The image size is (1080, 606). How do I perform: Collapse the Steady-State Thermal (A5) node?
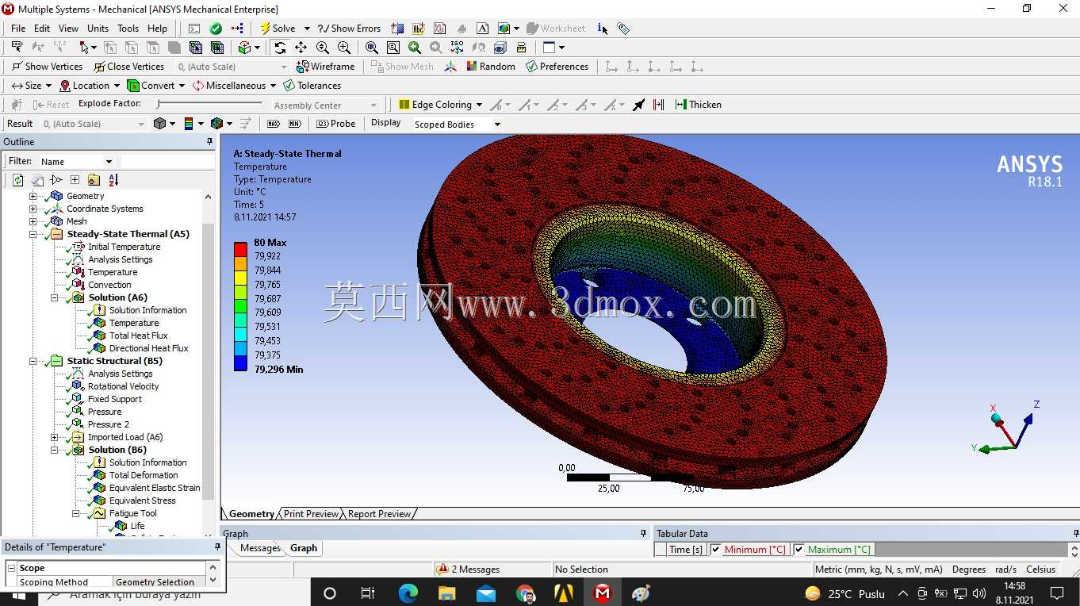33,234
